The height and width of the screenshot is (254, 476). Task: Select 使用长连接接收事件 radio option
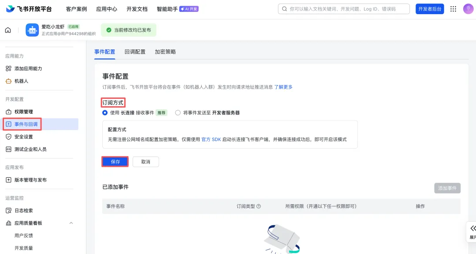[105, 112]
